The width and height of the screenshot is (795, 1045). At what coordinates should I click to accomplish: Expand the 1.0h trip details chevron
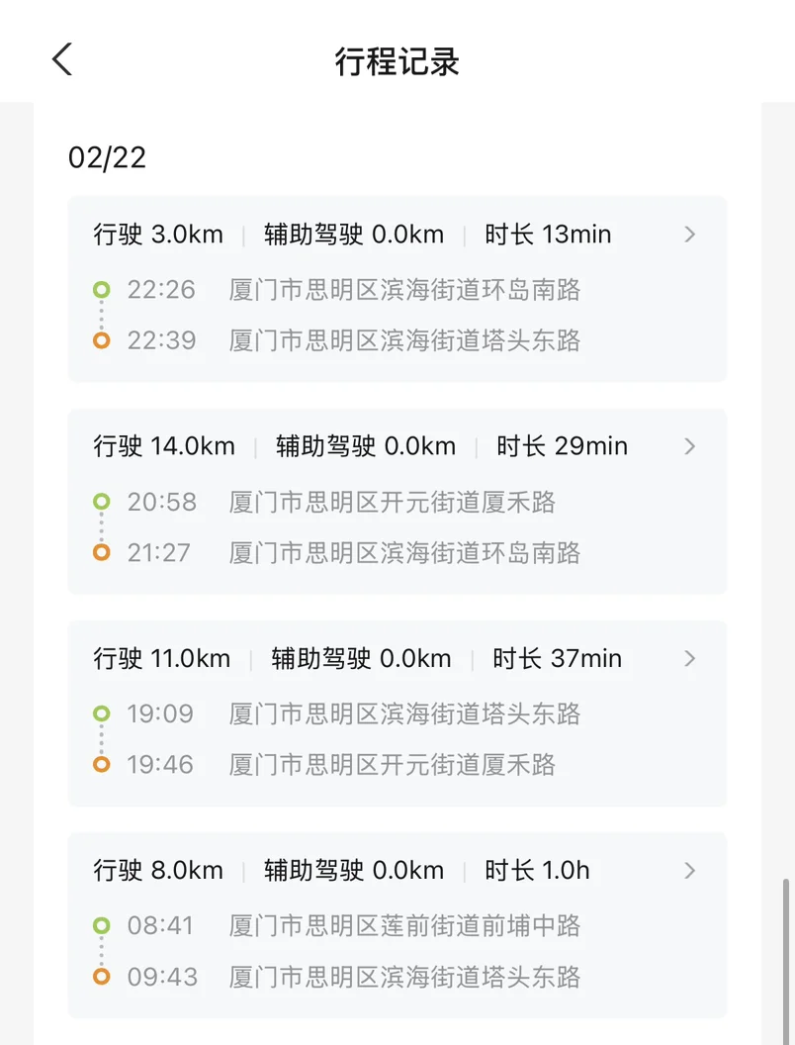coord(690,871)
